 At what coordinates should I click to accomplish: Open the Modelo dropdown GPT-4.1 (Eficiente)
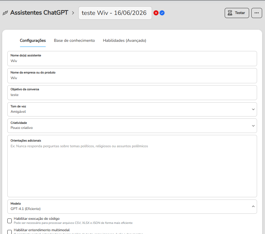coord(132,206)
